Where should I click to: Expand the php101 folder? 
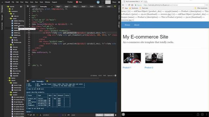[8, 81]
